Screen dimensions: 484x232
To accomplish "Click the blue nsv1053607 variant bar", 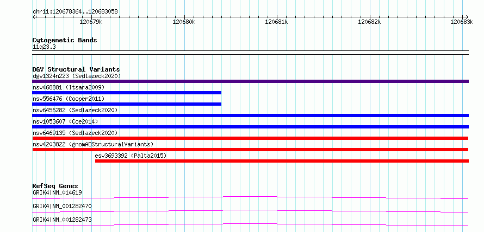I will click(250, 127).
